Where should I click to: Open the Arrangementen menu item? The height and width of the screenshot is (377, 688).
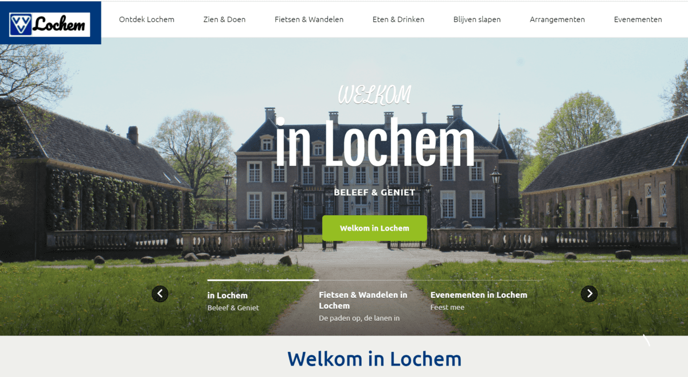tap(557, 20)
